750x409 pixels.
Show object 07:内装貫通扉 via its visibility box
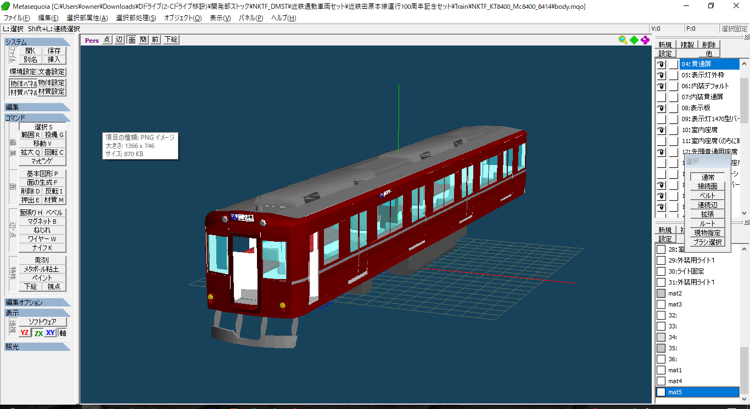[x=662, y=97]
